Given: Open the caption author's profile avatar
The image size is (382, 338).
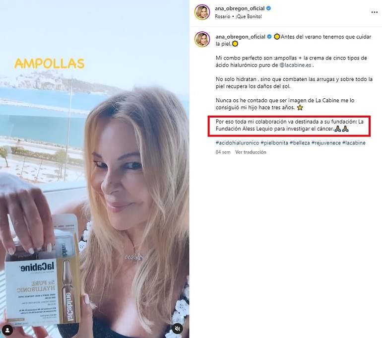Looking at the screenshot, I should pyautogui.click(x=202, y=39).
